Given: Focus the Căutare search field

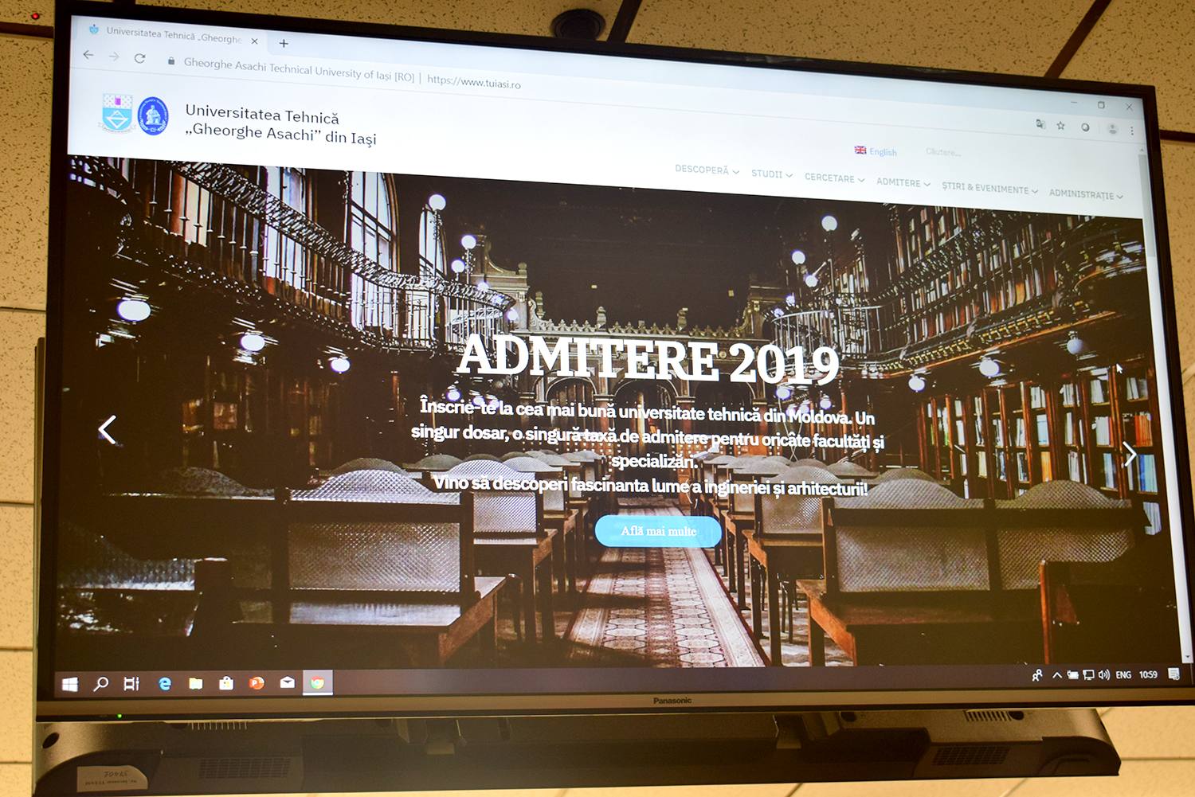Looking at the screenshot, I should (943, 152).
